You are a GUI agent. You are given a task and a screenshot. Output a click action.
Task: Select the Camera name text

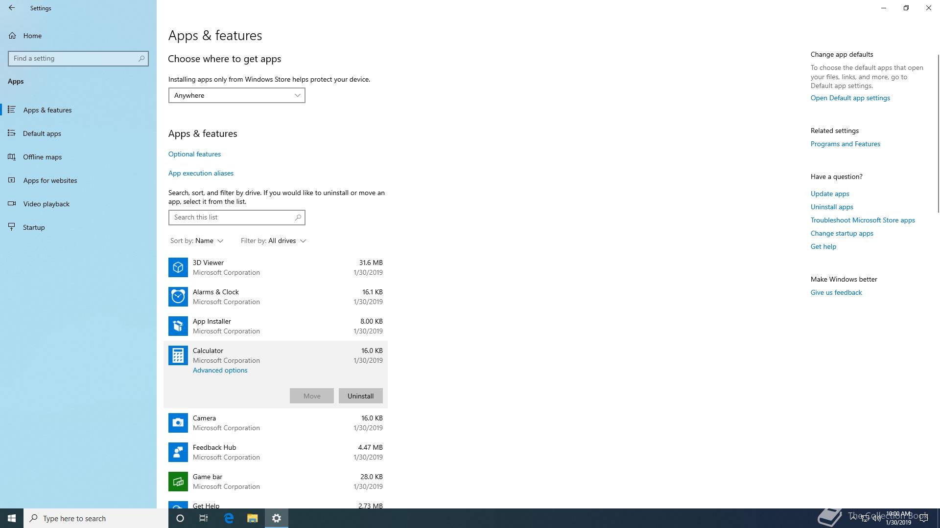(x=204, y=418)
